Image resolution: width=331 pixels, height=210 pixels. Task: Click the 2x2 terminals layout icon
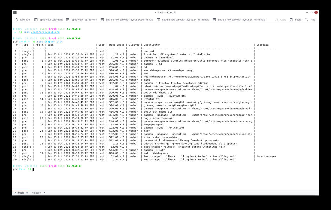tap(102, 20)
